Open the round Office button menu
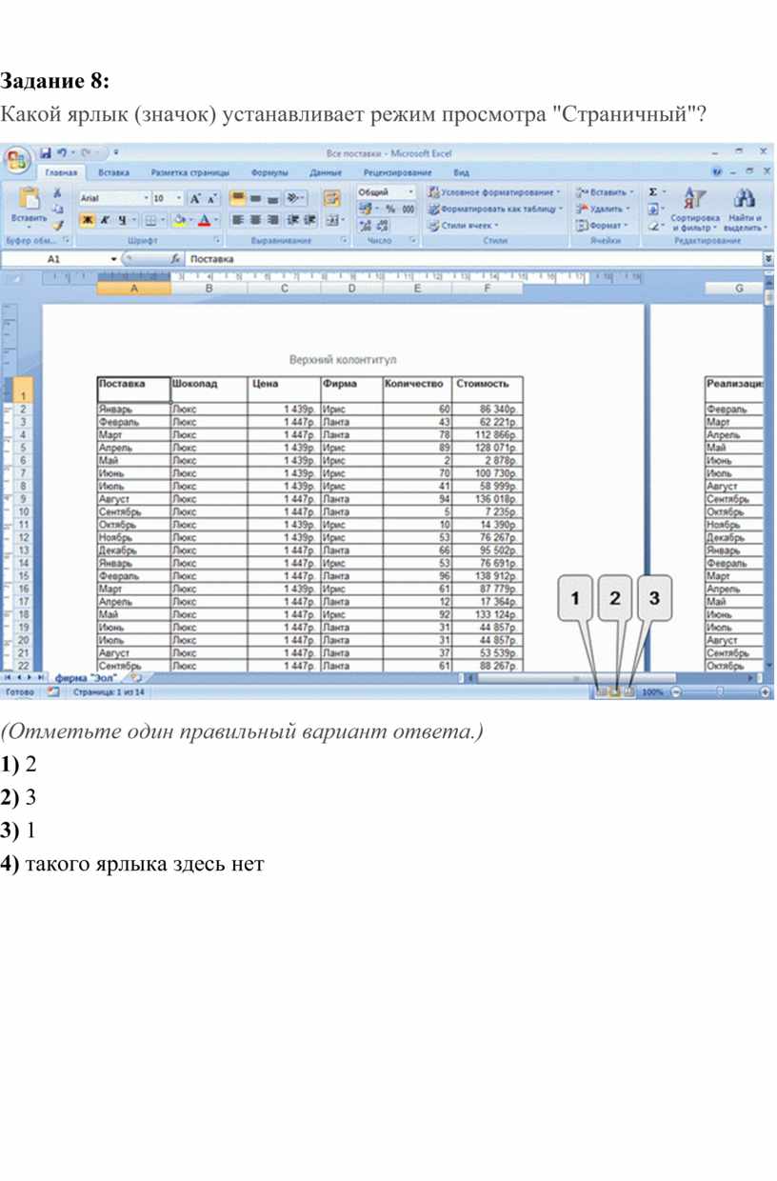The width and height of the screenshot is (777, 1181). coord(16,158)
